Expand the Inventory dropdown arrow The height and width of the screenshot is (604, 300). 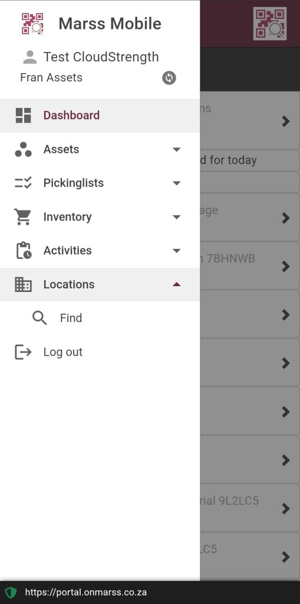tap(176, 217)
